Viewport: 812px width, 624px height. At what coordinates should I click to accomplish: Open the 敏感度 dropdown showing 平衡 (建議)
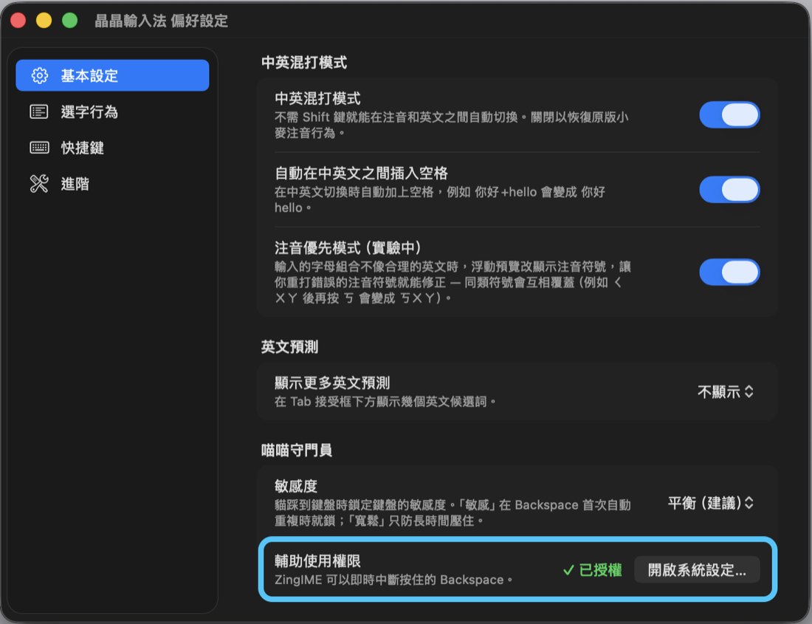click(710, 503)
